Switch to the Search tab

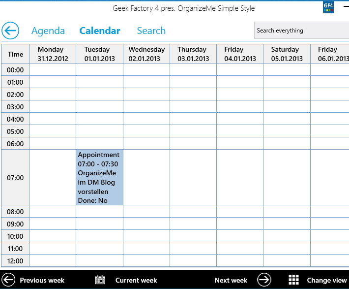pos(151,31)
